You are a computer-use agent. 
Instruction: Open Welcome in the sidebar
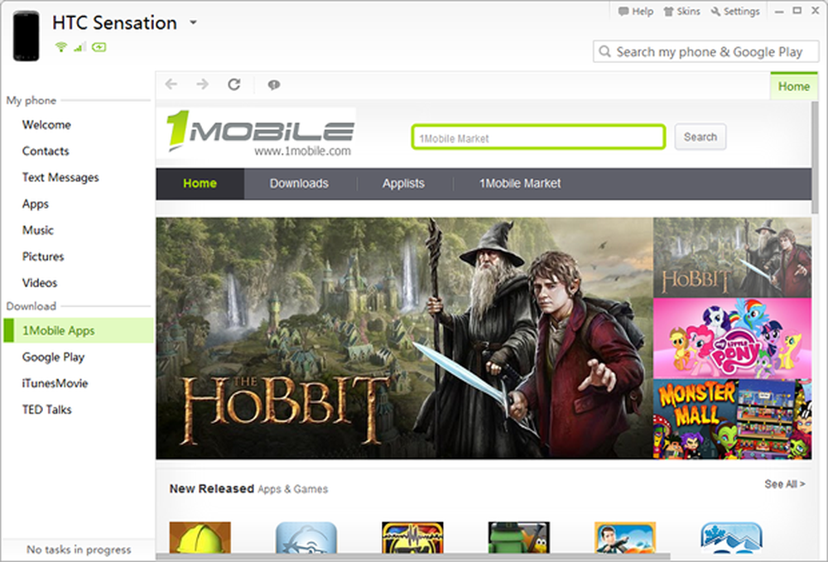tap(46, 125)
